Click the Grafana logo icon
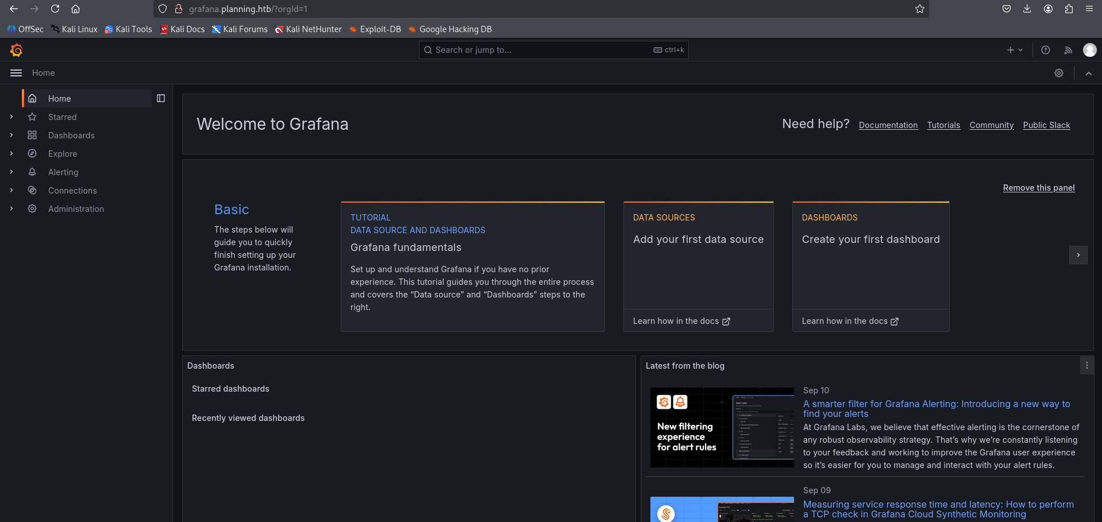The image size is (1102, 522). point(16,51)
